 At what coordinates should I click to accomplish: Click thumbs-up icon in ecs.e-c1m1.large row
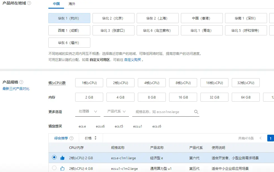62,158
